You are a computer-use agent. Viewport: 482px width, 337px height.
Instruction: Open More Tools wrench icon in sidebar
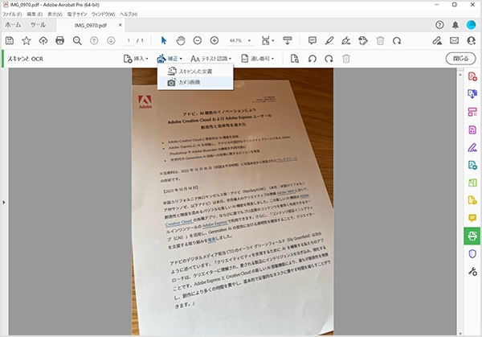[x=472, y=271]
